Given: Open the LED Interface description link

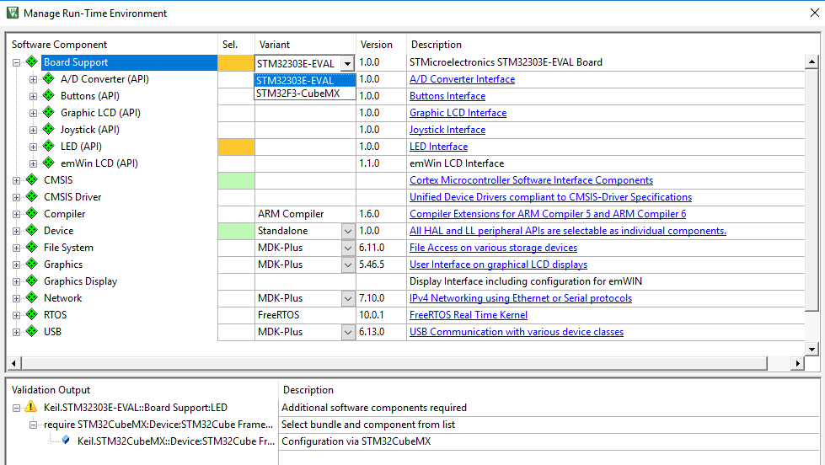Looking at the screenshot, I should point(438,147).
